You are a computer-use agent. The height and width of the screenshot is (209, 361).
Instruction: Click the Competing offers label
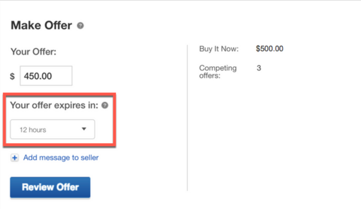[218, 72]
